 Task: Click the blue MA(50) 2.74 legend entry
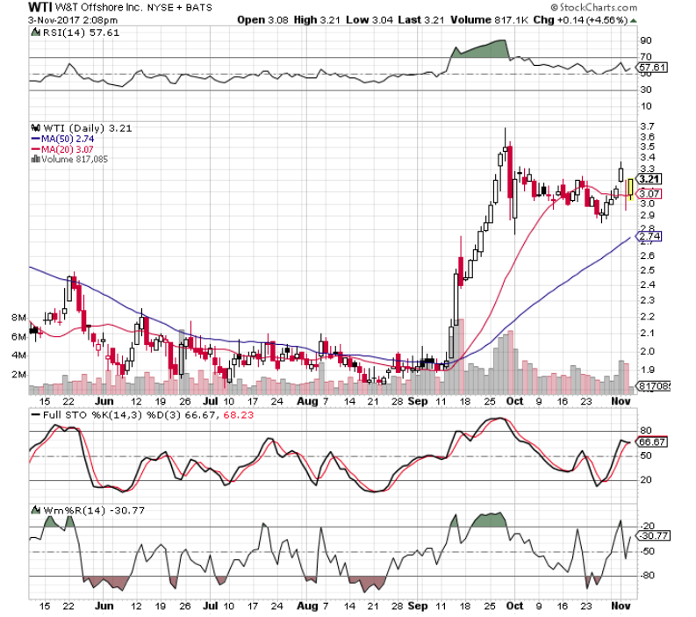[x=61, y=138]
